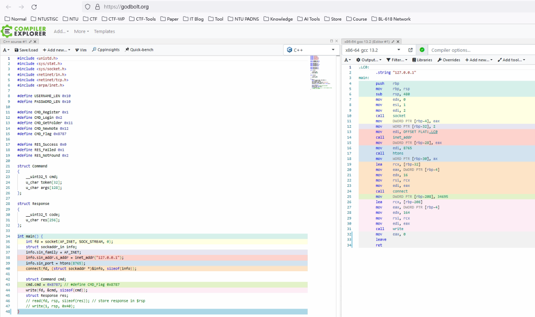Open the Add tool... dropdown
Viewport: 535px width, 317px height.
[x=511, y=60]
